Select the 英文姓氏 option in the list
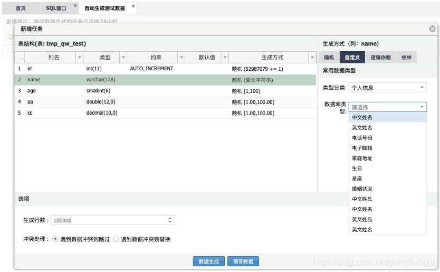The width and height of the screenshot is (440, 272). click(388, 220)
